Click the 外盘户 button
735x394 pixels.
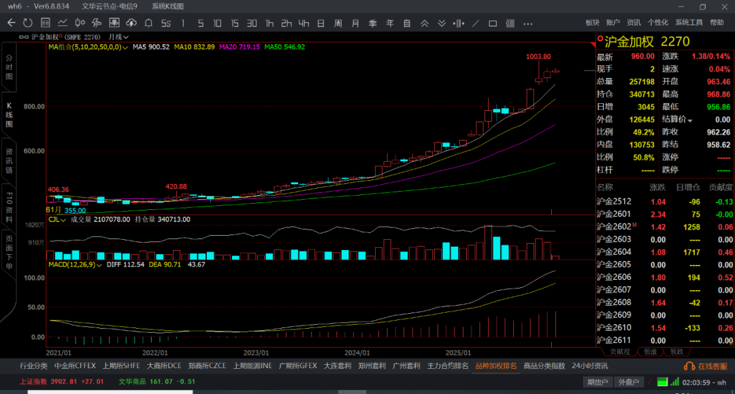629,382
